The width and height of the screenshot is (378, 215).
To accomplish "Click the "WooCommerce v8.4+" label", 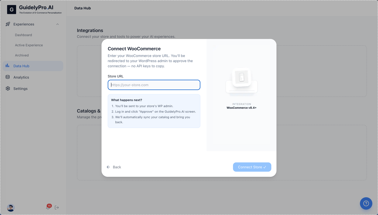I will pos(242,108).
